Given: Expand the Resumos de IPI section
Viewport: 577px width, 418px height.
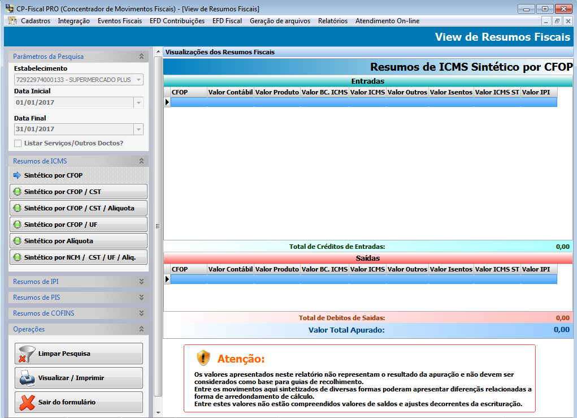Looking at the screenshot, I should (x=141, y=282).
